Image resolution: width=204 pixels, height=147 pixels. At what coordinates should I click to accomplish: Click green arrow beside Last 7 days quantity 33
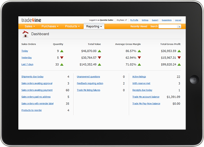(x=62, y=65)
